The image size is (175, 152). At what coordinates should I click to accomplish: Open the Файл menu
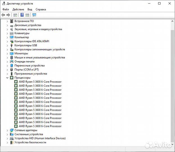pos(6,9)
